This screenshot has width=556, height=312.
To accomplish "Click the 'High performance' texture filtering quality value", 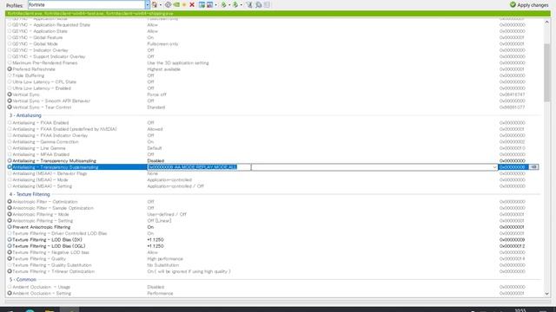I will click(165, 258).
